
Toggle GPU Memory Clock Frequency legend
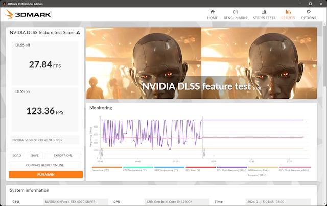point(263,171)
